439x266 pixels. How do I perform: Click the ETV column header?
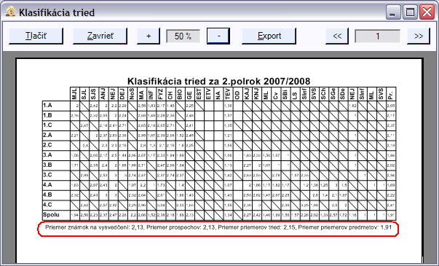pyautogui.click(x=209, y=94)
